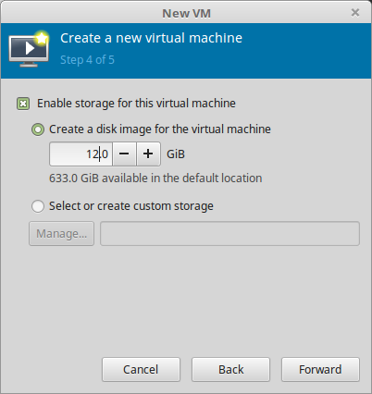Viewport: 372px width, 394px height.
Task: Go Back to the previous step
Action: point(230,369)
